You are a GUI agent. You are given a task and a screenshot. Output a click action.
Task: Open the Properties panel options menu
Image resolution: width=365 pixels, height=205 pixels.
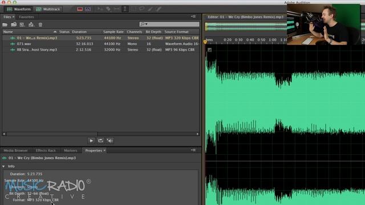pyautogui.click(x=193, y=150)
